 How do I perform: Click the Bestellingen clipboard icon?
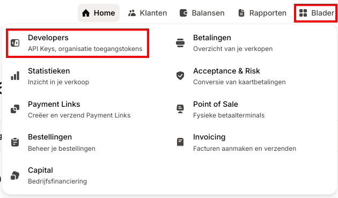point(15,142)
